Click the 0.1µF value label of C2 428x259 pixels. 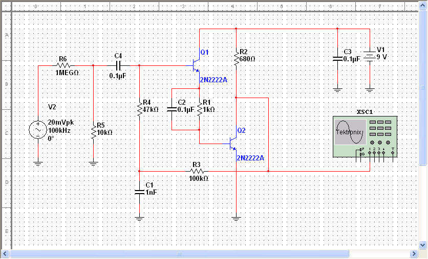click(x=186, y=110)
